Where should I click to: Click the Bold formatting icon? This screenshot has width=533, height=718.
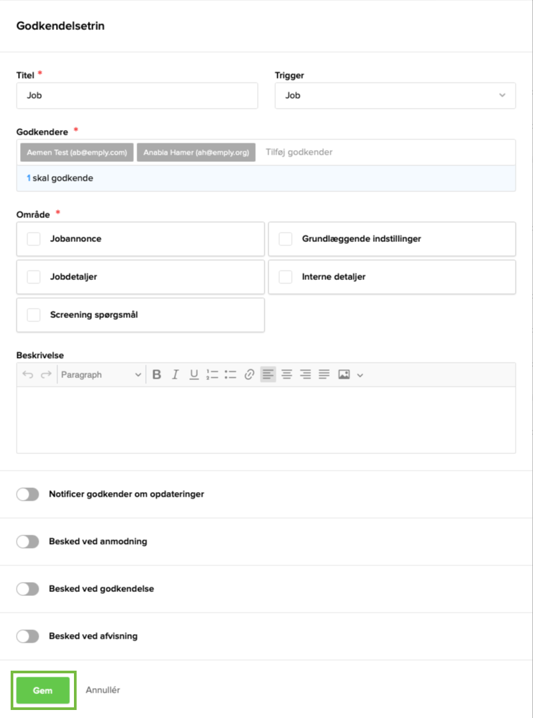click(157, 375)
